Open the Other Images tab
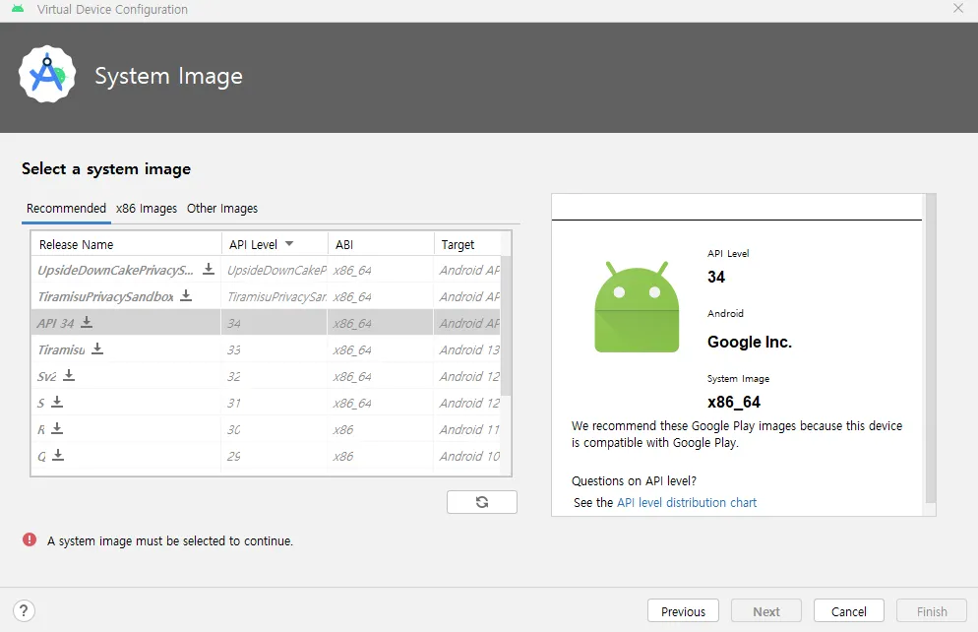The height and width of the screenshot is (632, 978). pos(222,209)
